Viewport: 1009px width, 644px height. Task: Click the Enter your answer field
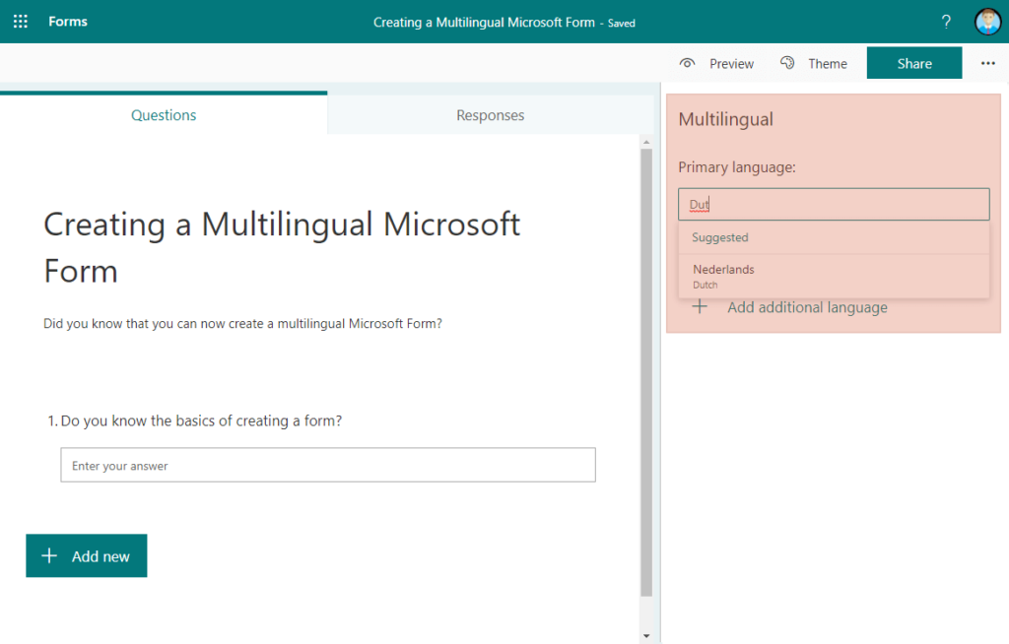click(x=328, y=465)
